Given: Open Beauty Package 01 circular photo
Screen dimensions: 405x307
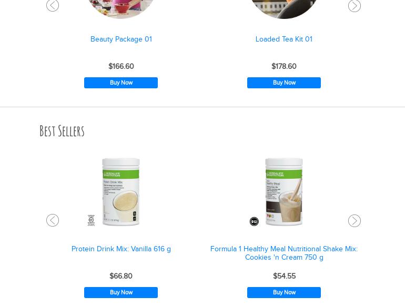Looking at the screenshot, I should tap(121, 8).
